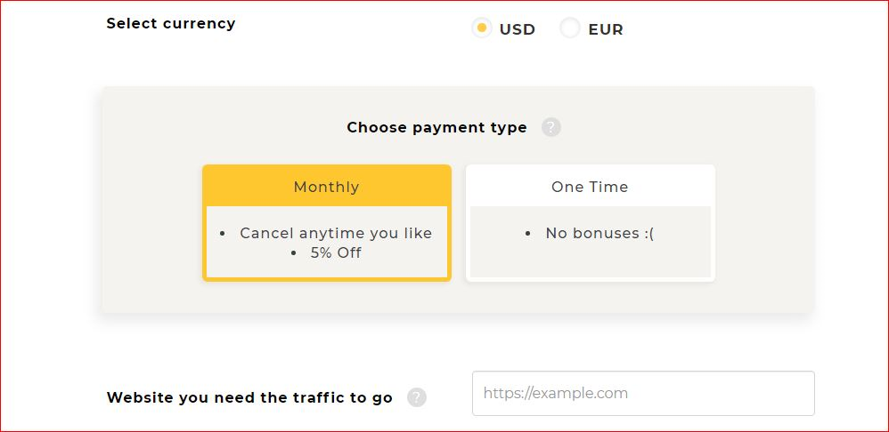The height and width of the screenshot is (432, 889).
Task: Choose the One Time payment type header
Action: point(591,187)
